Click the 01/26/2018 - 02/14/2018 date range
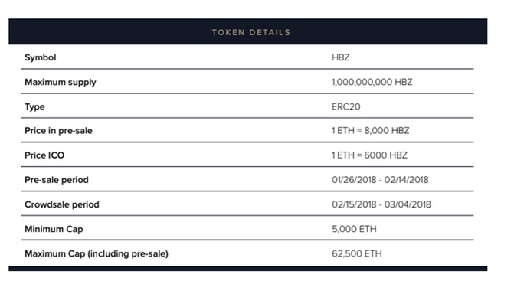The width and height of the screenshot is (514, 291). click(380, 180)
